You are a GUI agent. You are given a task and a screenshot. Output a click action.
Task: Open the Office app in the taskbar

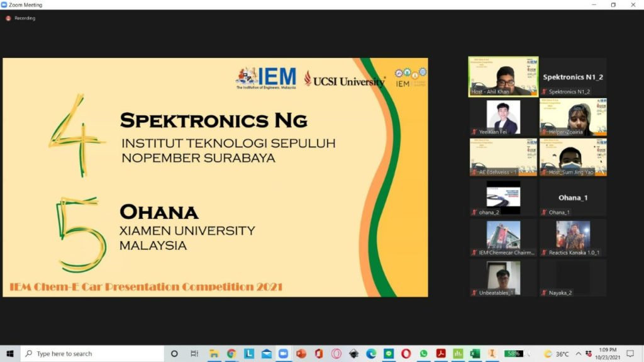(319, 354)
